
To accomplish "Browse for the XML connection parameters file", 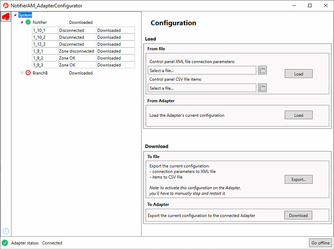I will [262, 70].
